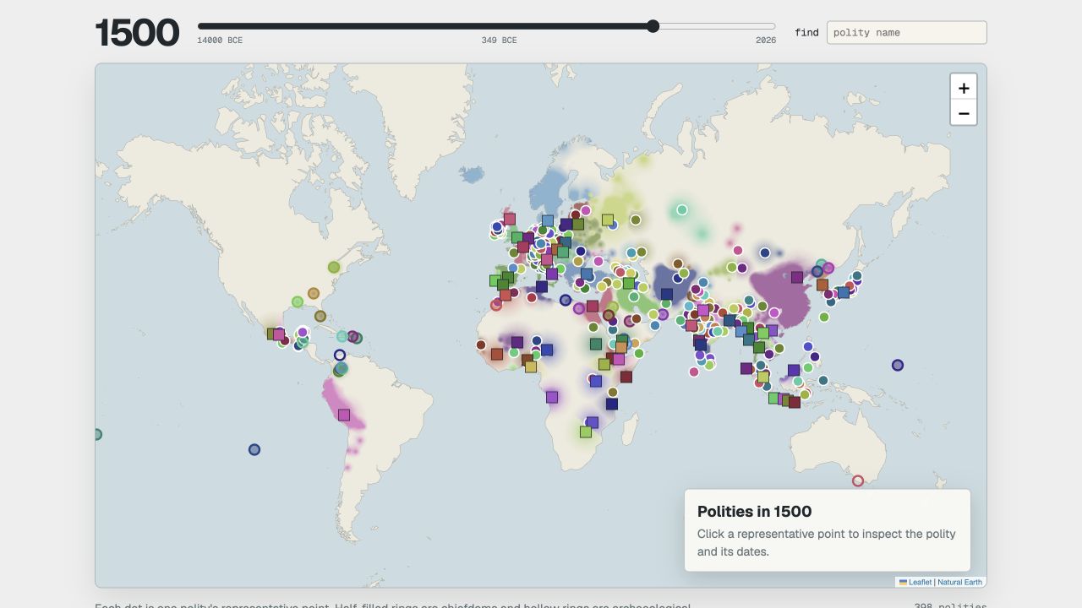Select the red hollow ring near Tasmania
Screen dimensions: 1082x608
click(x=858, y=480)
